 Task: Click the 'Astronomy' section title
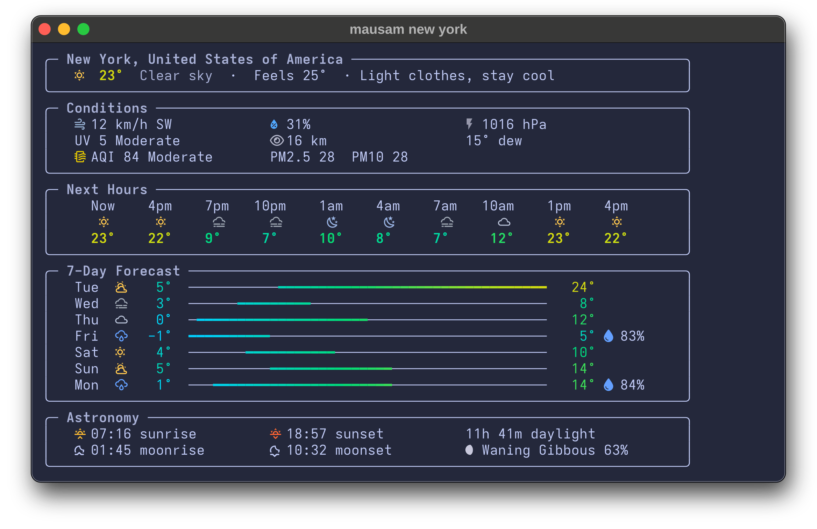pos(103,418)
